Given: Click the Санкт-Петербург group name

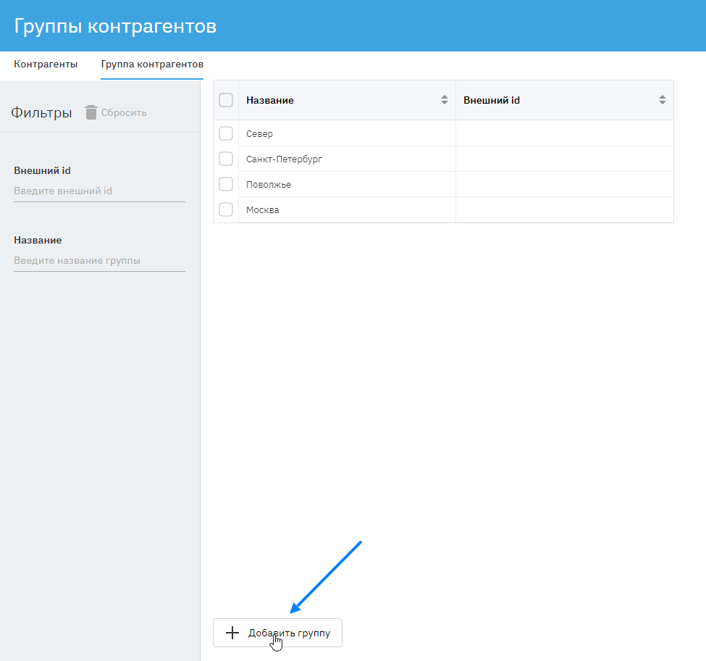Looking at the screenshot, I should (284, 159).
